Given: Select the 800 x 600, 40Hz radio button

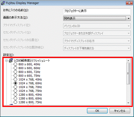Looking at the screenshot, I should (15, 64).
